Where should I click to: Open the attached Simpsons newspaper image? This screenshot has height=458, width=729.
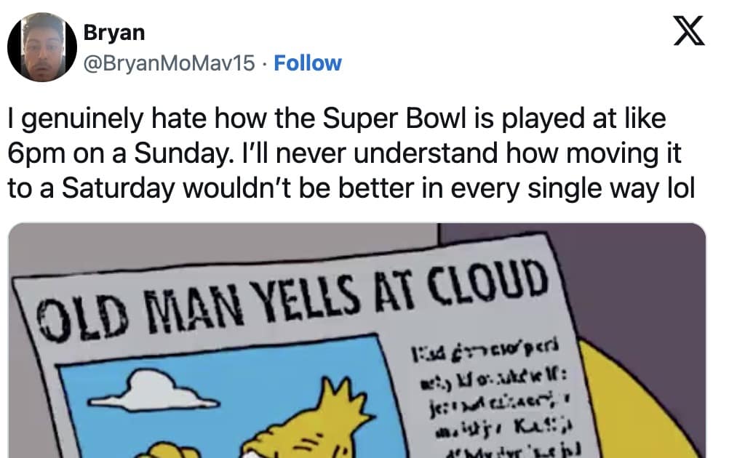[356, 340]
